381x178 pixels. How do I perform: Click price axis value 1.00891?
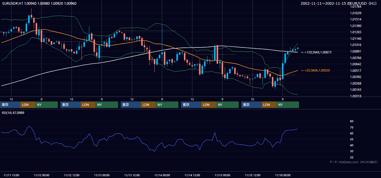(x=356, y=51)
